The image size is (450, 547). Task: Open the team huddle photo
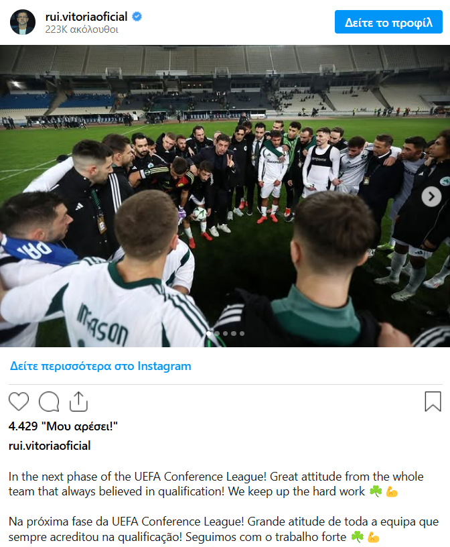pyautogui.click(x=225, y=196)
